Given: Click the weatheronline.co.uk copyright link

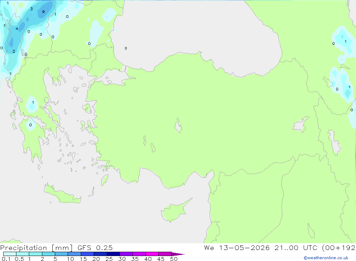Looking at the screenshot, I should (326, 258).
